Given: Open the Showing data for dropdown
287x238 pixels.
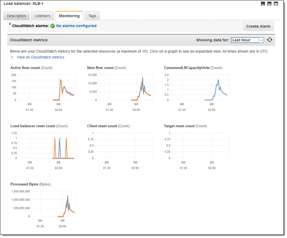Looking at the screenshot, I should click(x=247, y=40).
